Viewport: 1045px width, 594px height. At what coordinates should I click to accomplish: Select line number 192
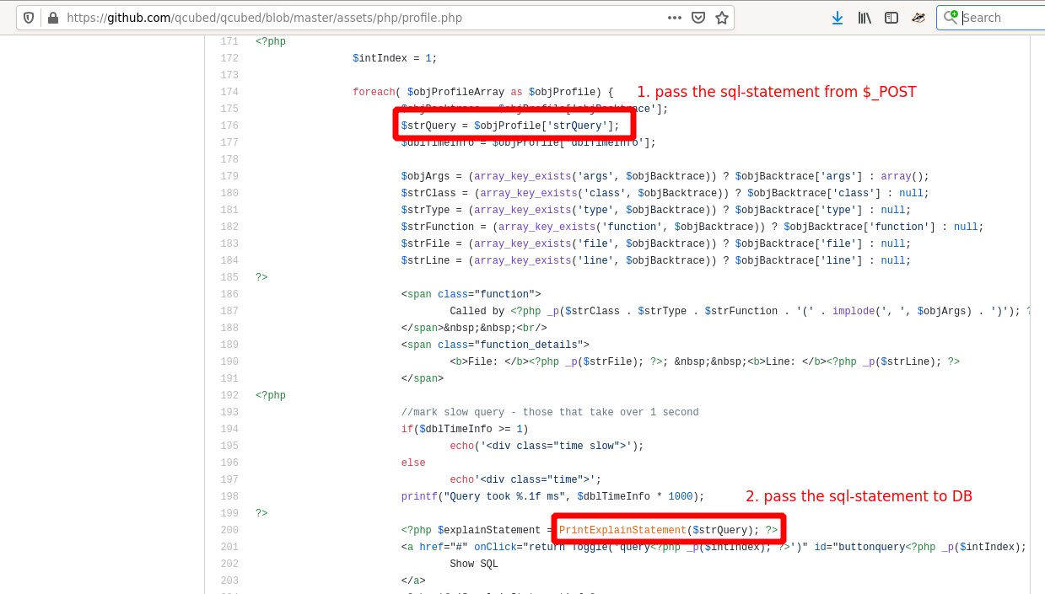pos(229,395)
